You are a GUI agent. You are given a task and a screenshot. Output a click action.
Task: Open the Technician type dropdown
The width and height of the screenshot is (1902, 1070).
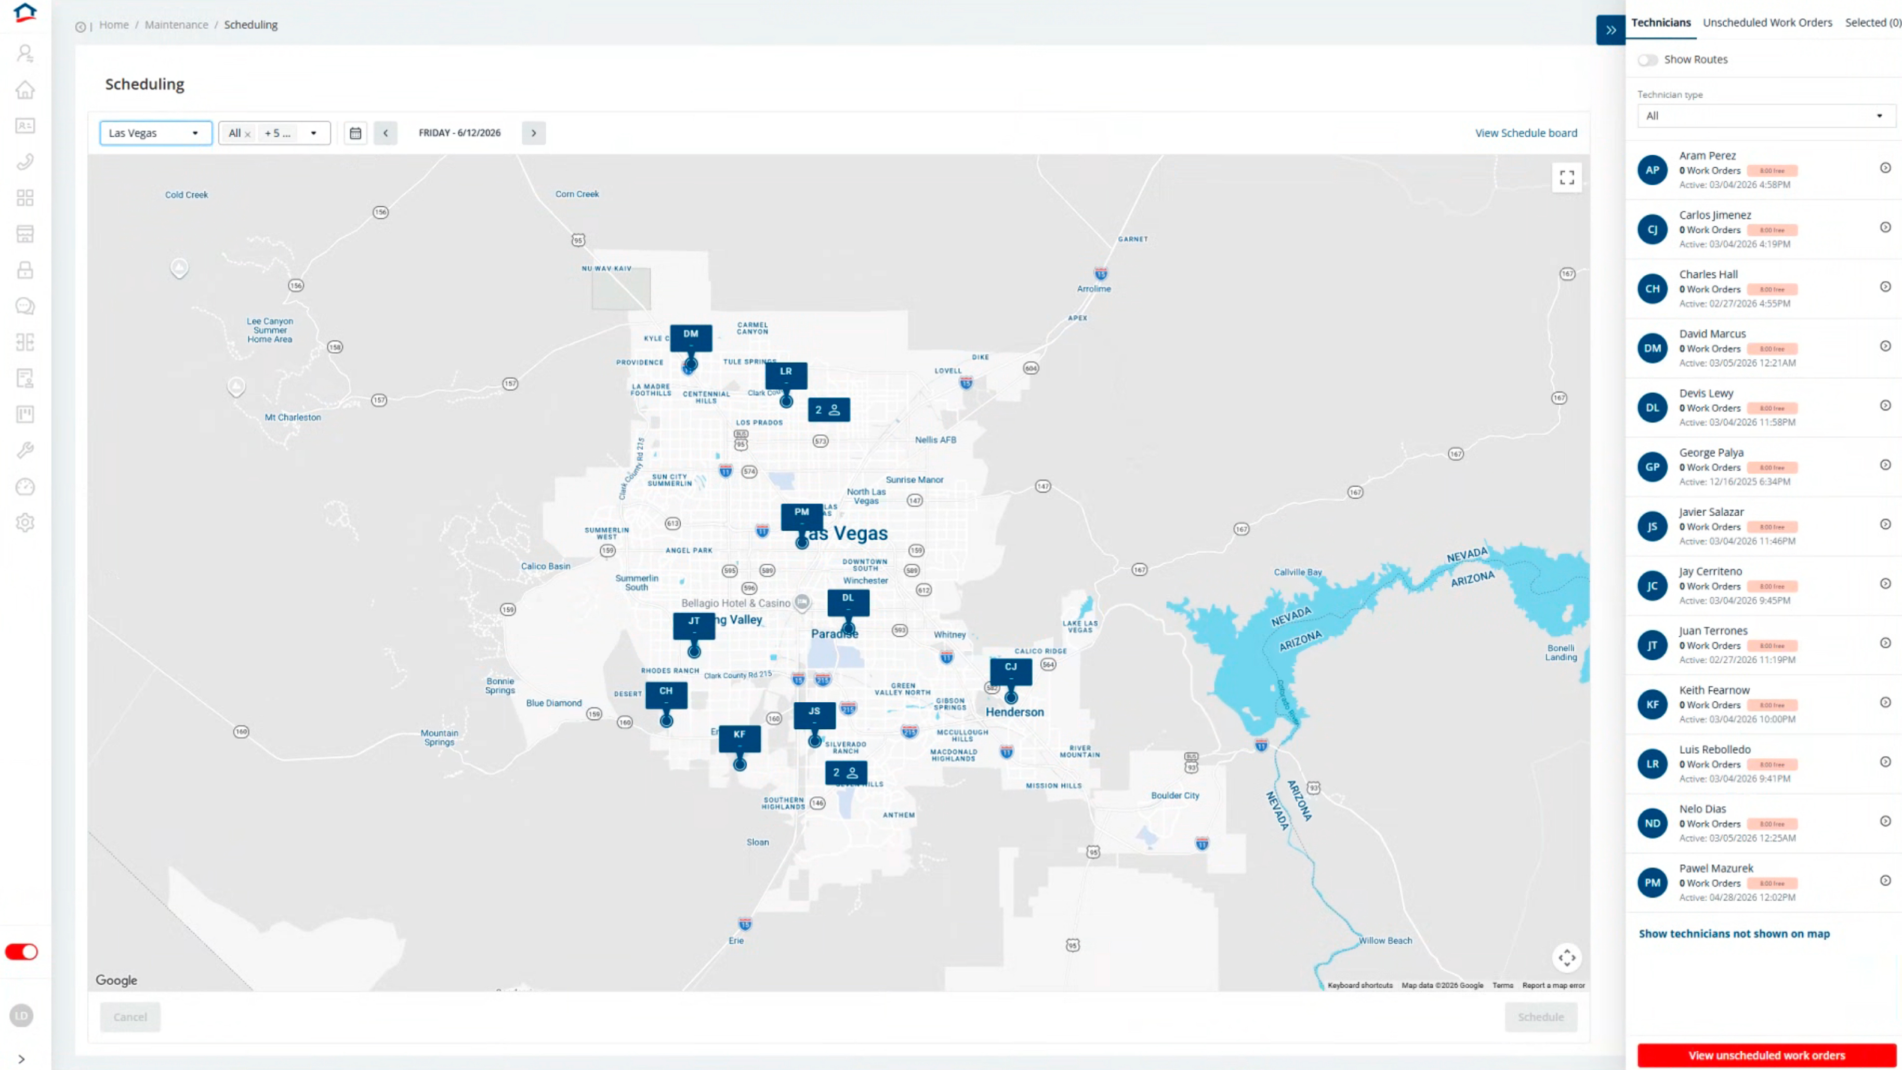click(1766, 116)
